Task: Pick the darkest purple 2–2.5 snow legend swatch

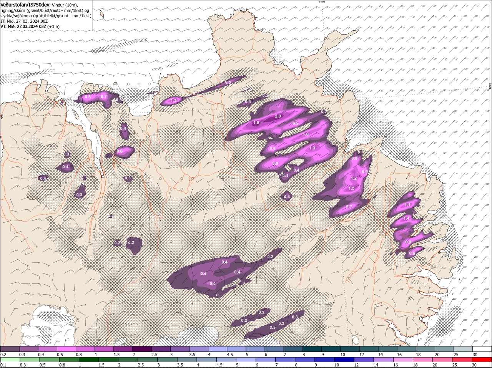Action: pyautogui.click(x=142, y=349)
